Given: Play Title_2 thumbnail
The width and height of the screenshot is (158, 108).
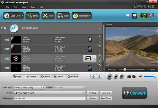Looking at the screenshot, I should pyautogui.click(x=16, y=59).
